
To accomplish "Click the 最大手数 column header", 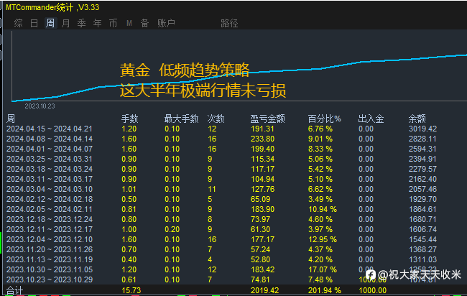I will [181, 119].
